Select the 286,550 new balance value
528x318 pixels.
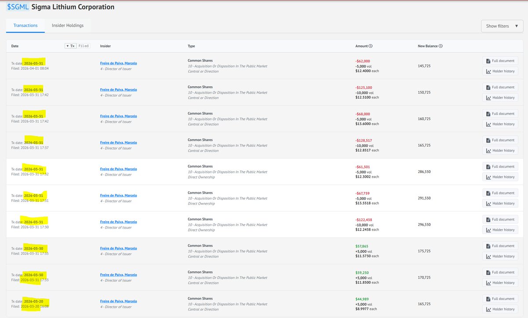pos(424,172)
